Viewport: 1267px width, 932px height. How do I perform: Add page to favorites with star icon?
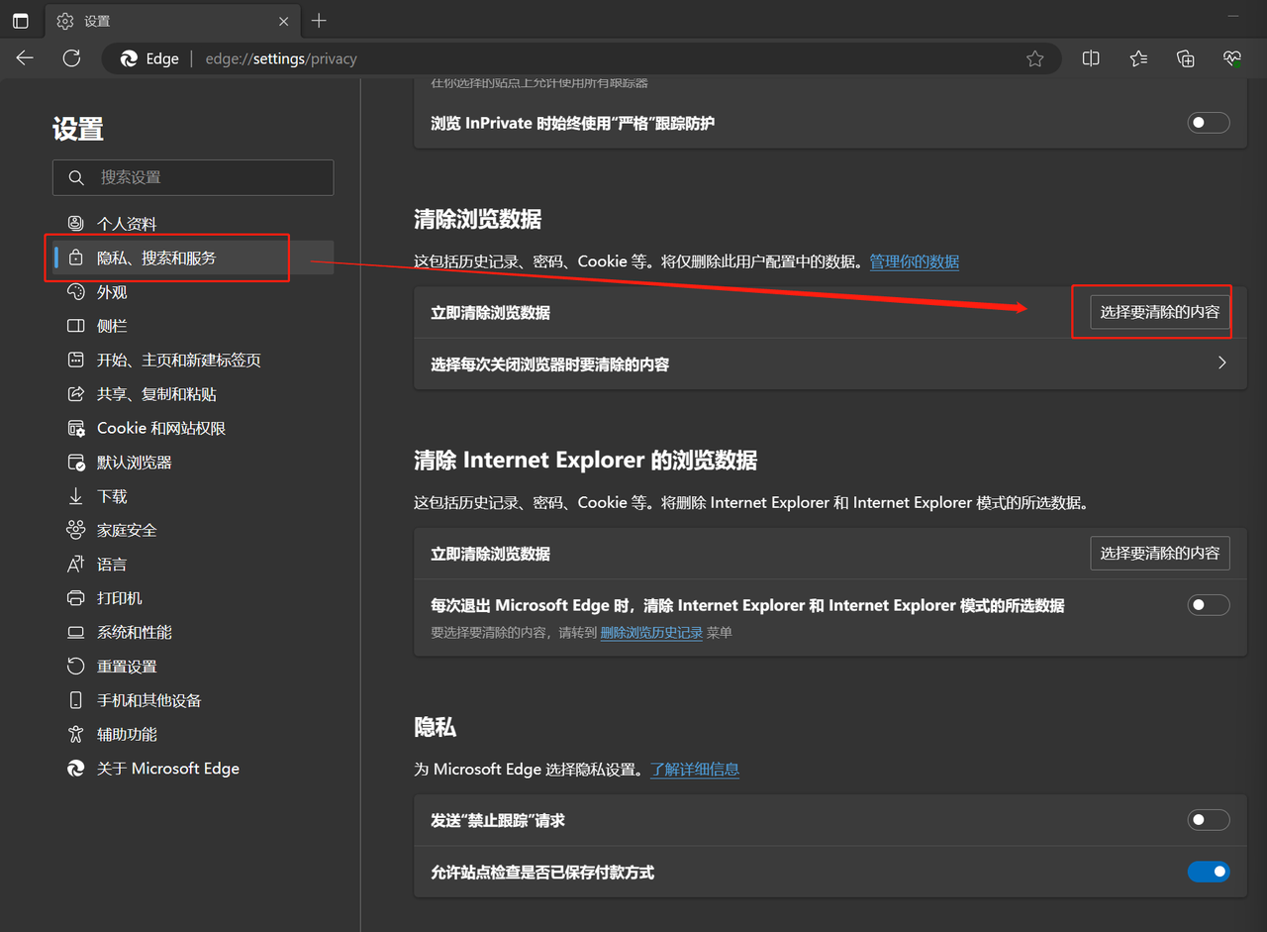(x=1034, y=58)
